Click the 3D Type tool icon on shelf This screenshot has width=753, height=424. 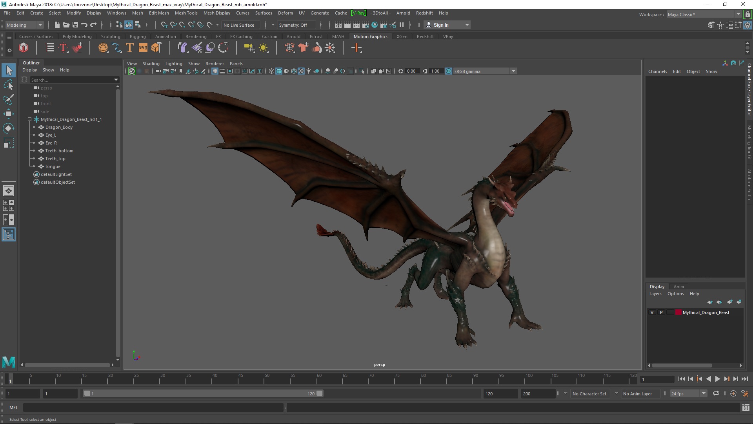[x=130, y=48]
